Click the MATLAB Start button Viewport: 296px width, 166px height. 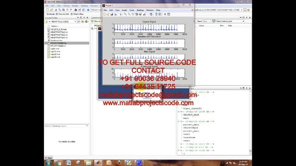[49, 158]
